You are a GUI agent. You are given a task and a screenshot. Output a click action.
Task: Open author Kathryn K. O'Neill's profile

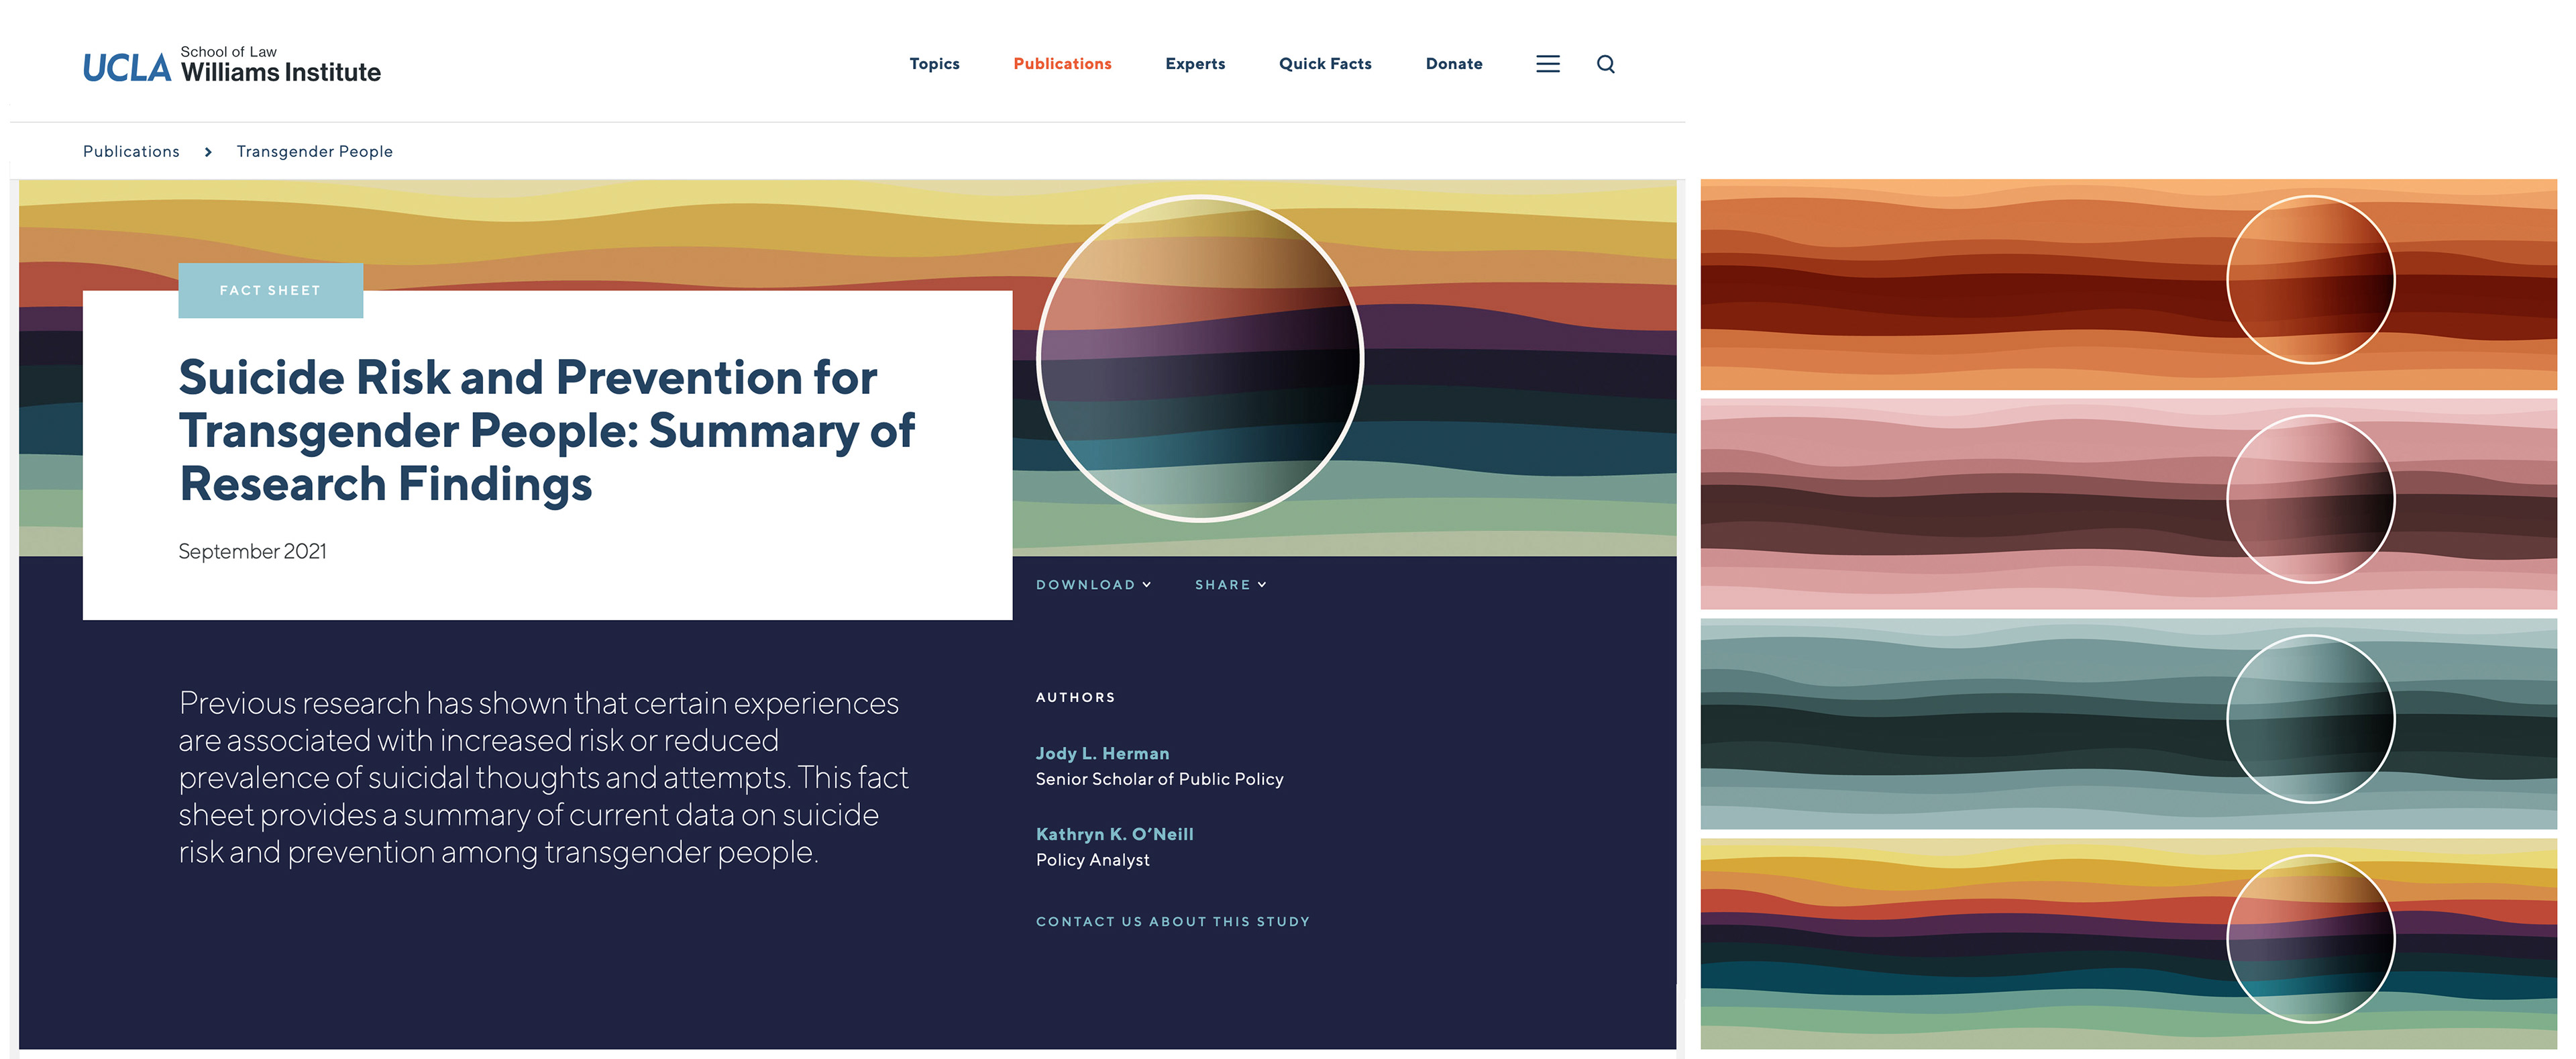coord(1114,834)
